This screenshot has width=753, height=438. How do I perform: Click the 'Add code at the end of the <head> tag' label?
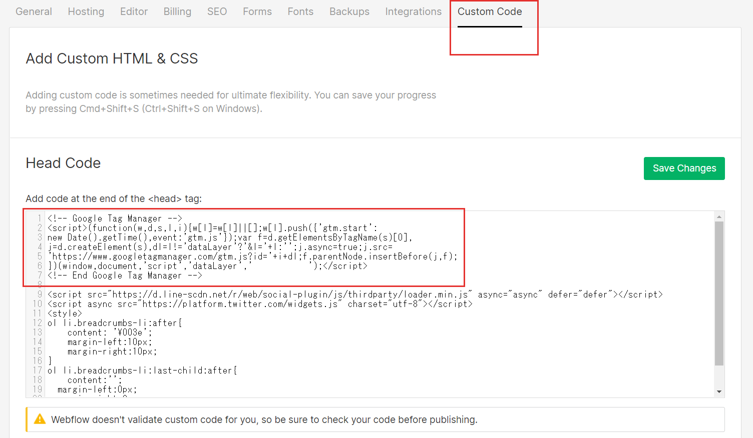point(114,198)
